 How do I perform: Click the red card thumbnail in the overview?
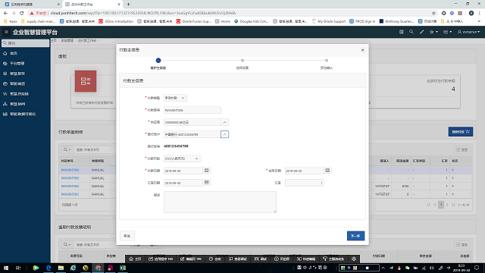[86, 81]
